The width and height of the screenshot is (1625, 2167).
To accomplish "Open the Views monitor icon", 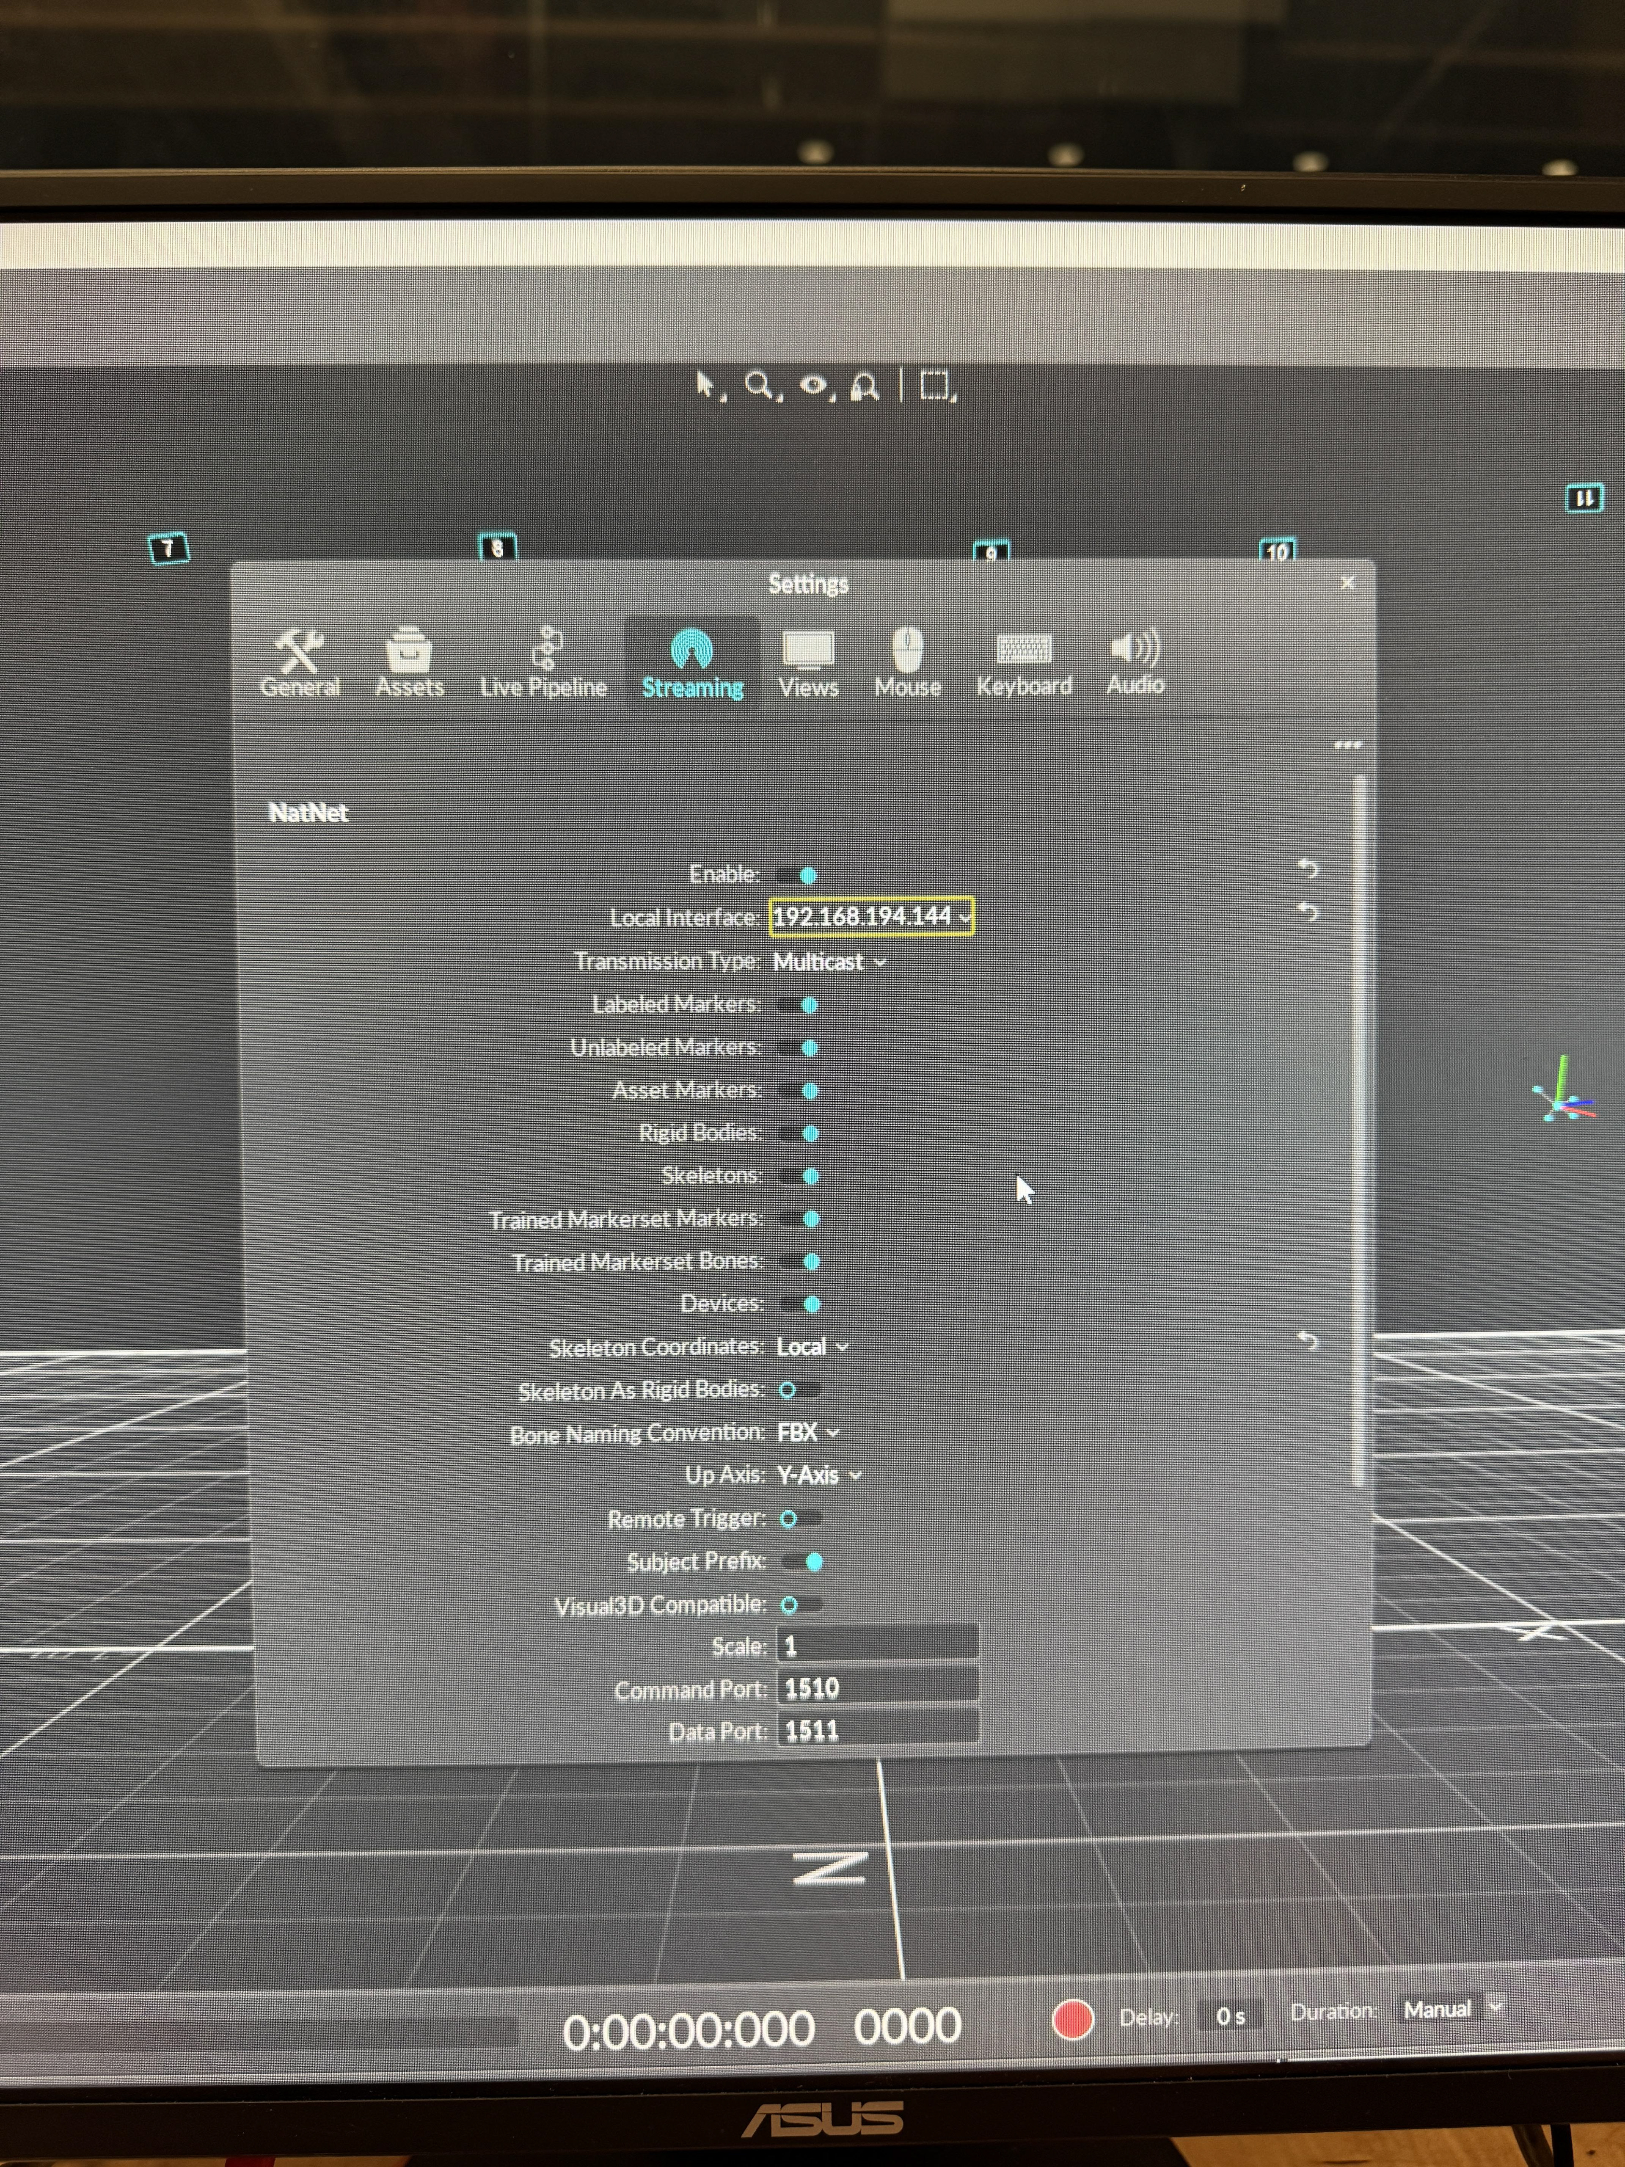I will click(808, 651).
